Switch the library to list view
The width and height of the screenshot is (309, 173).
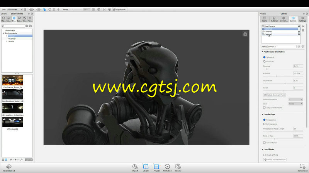click(3, 160)
